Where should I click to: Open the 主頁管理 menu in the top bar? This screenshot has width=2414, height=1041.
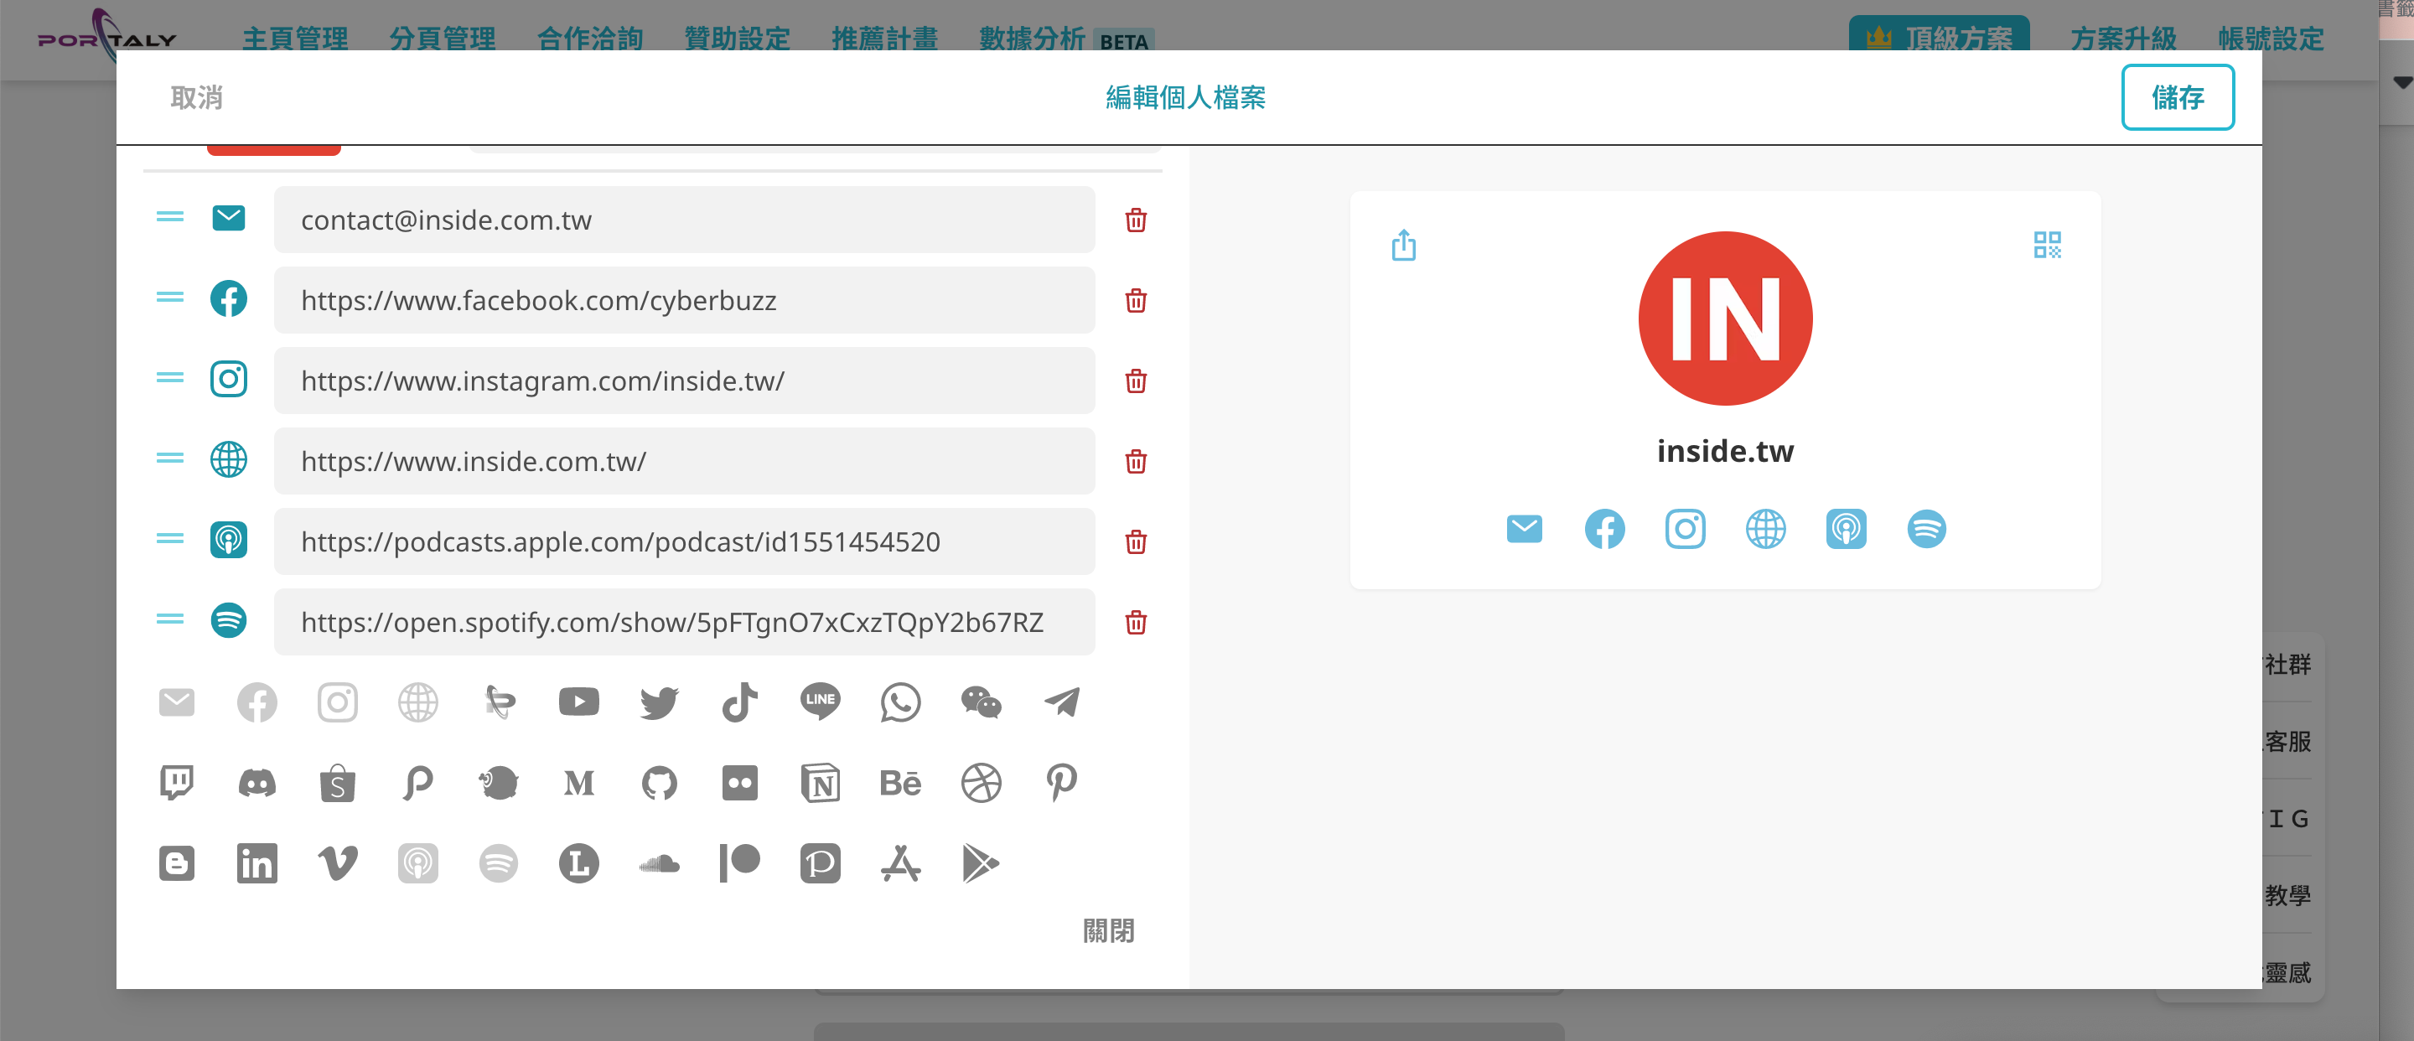[295, 38]
